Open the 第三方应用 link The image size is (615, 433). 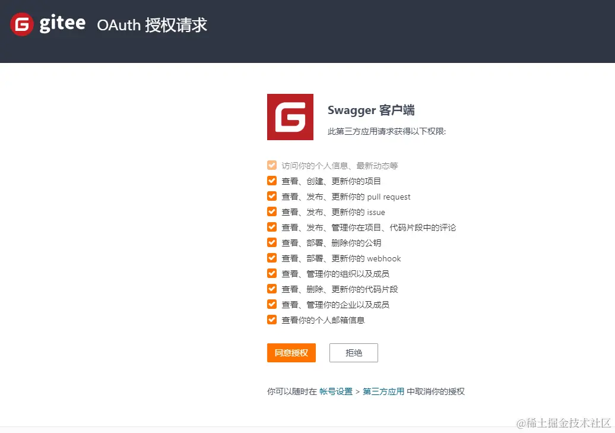click(383, 391)
